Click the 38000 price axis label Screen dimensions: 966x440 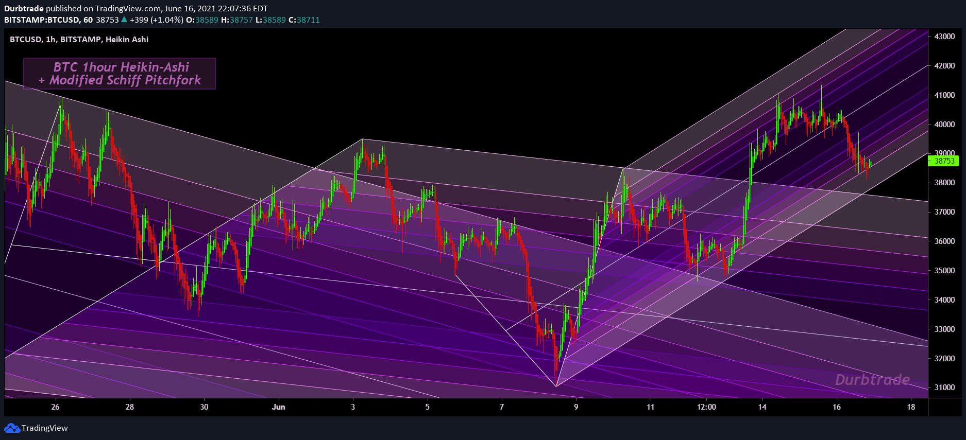click(x=944, y=183)
